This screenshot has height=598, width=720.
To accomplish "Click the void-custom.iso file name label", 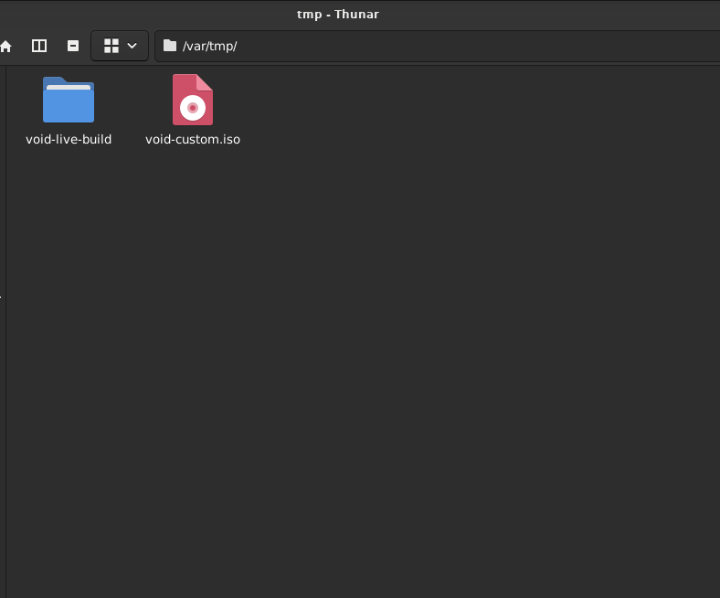I will pos(193,140).
